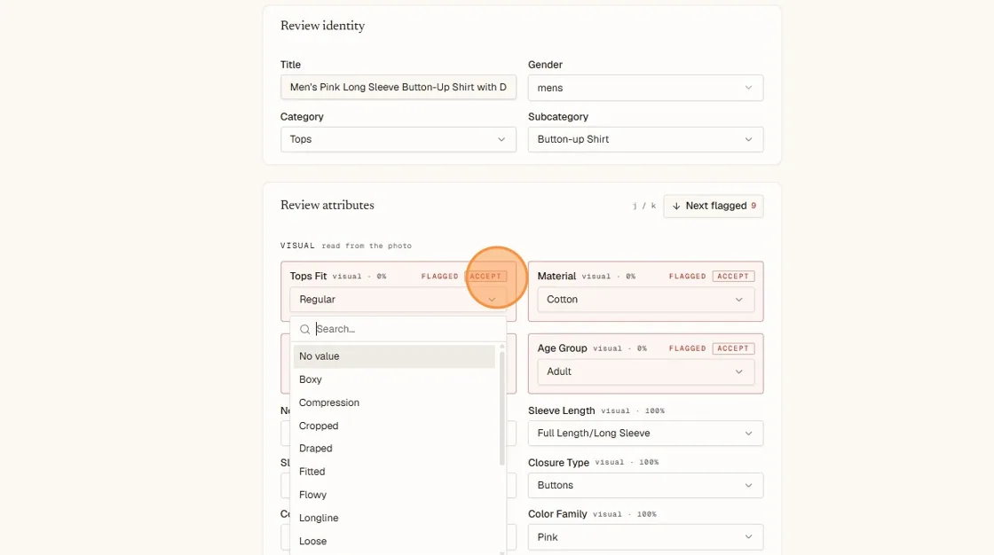
Task: Click the Material dropdown chevron icon
Action: [739, 300]
